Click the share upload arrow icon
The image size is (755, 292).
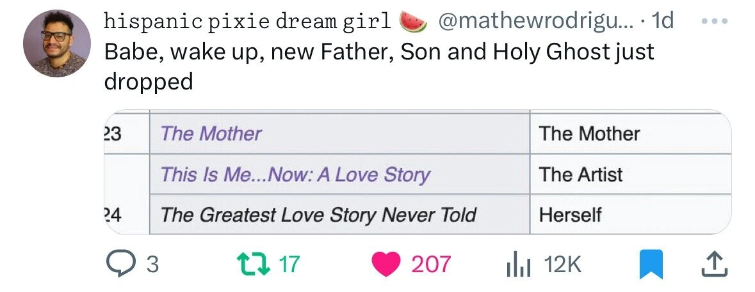(717, 264)
